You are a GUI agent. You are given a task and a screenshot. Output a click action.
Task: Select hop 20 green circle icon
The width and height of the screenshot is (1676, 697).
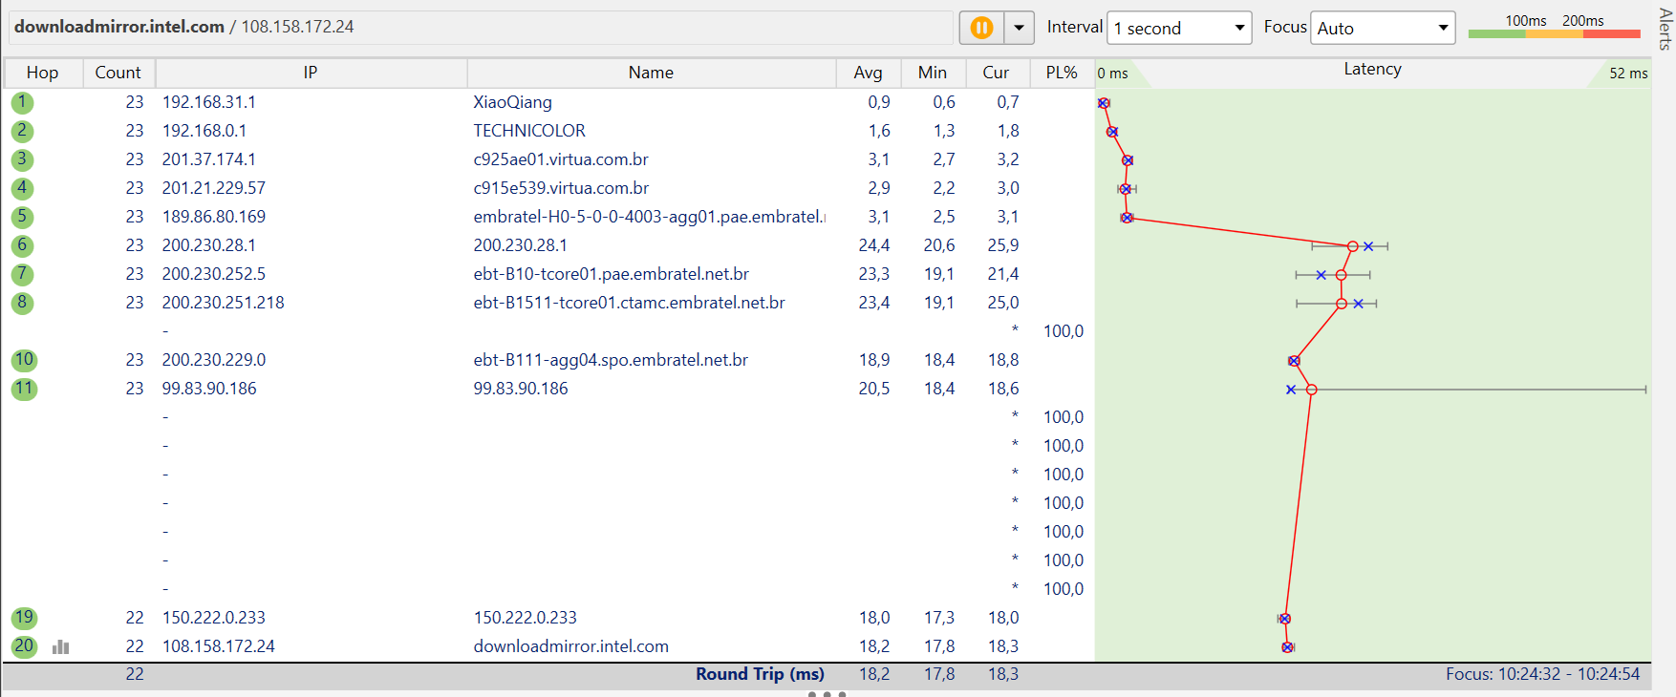[24, 646]
